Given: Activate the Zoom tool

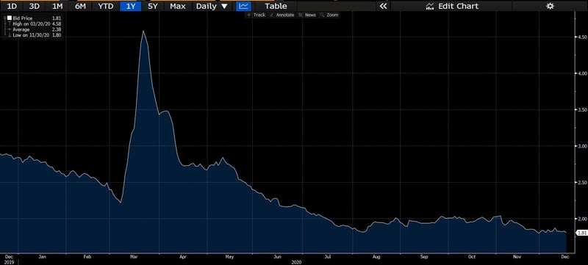Looking at the screenshot, I should pos(330,15).
